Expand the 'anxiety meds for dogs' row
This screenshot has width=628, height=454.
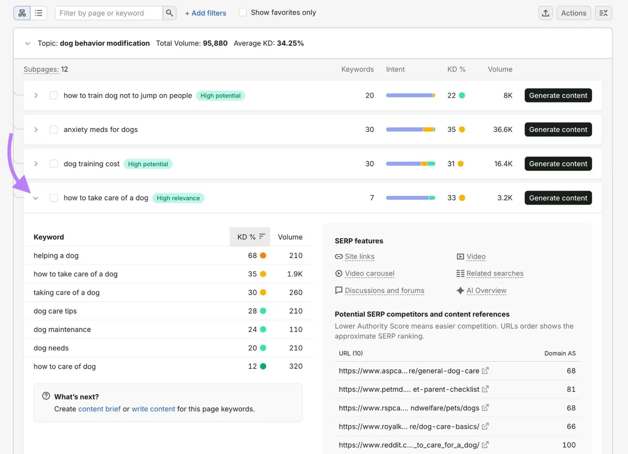[x=36, y=129]
